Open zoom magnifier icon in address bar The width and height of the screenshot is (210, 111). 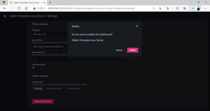tap(154, 8)
